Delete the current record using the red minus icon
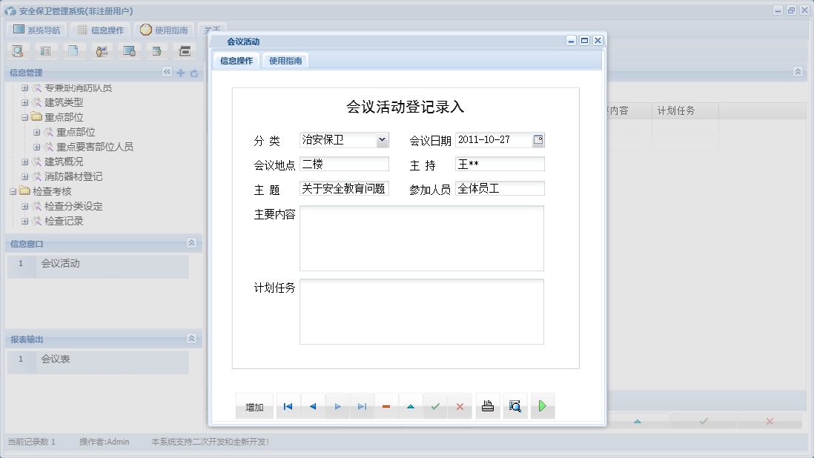 [386, 405]
